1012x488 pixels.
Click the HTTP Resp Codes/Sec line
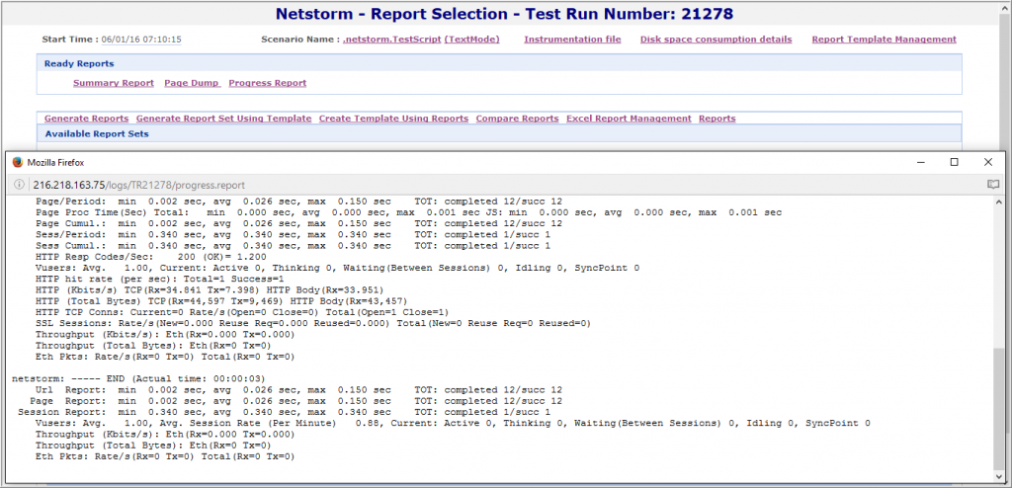[150, 257]
